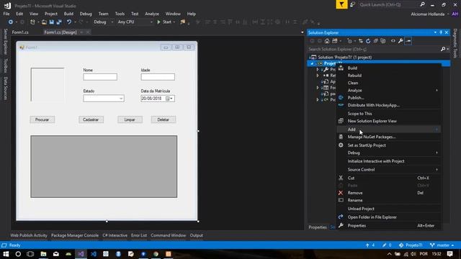Open the notifications flag icon
Image resolution: width=461 pixels, height=259 pixels.
[341, 4]
